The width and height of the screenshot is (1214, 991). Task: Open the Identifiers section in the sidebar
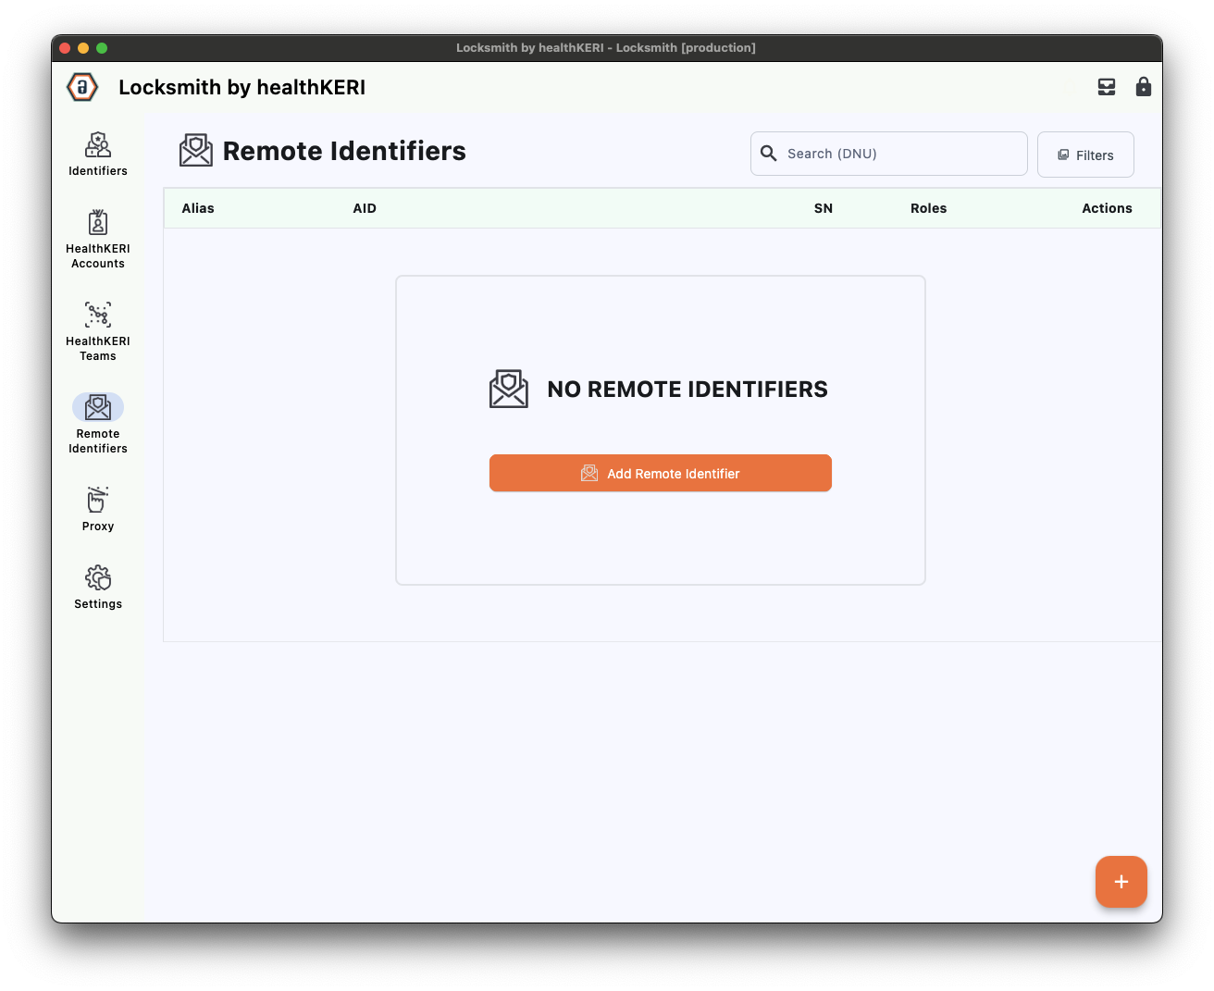coord(97,153)
